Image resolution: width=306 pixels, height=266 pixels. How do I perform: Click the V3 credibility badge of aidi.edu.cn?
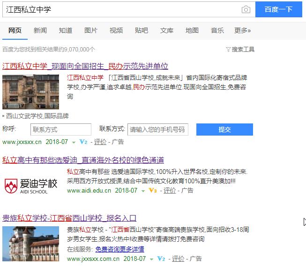(152, 190)
